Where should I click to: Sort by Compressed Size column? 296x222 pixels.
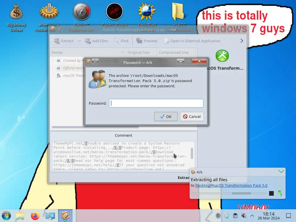point(177,53)
